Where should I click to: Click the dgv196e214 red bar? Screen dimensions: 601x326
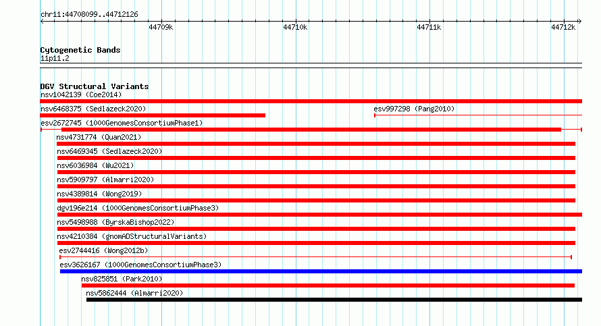tap(319, 215)
